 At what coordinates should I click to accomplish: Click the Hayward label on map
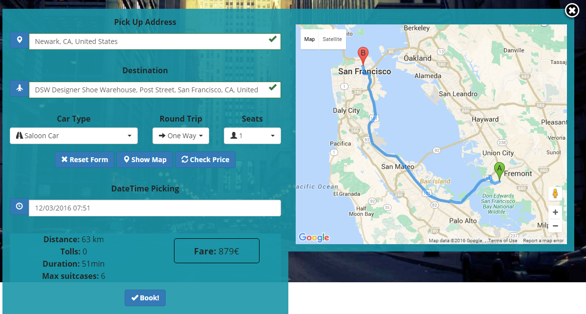click(x=485, y=120)
